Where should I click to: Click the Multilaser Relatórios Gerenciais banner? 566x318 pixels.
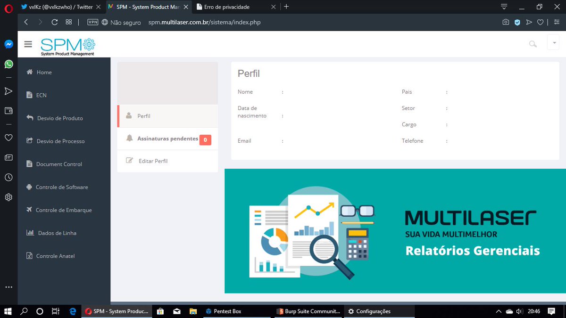pos(395,231)
